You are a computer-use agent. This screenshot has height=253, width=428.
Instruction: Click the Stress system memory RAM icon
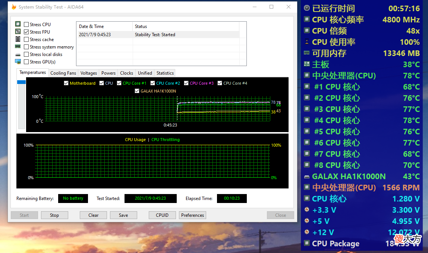[x=18, y=46]
